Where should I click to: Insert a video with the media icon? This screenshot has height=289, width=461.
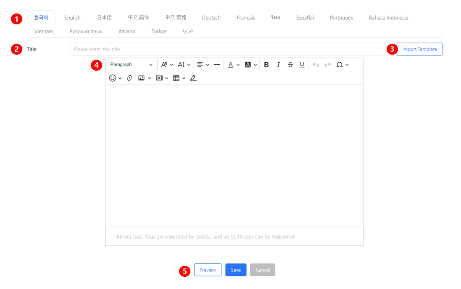click(162, 78)
